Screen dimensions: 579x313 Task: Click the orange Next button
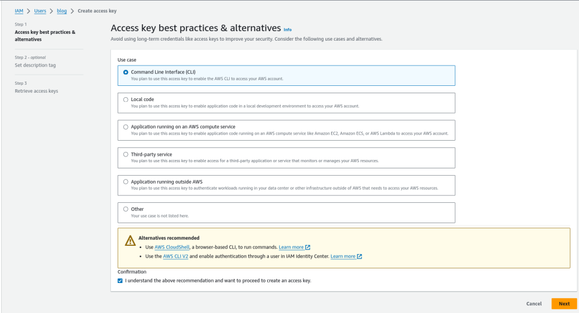click(x=564, y=303)
